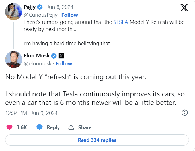Click the X logo icon

184,7
